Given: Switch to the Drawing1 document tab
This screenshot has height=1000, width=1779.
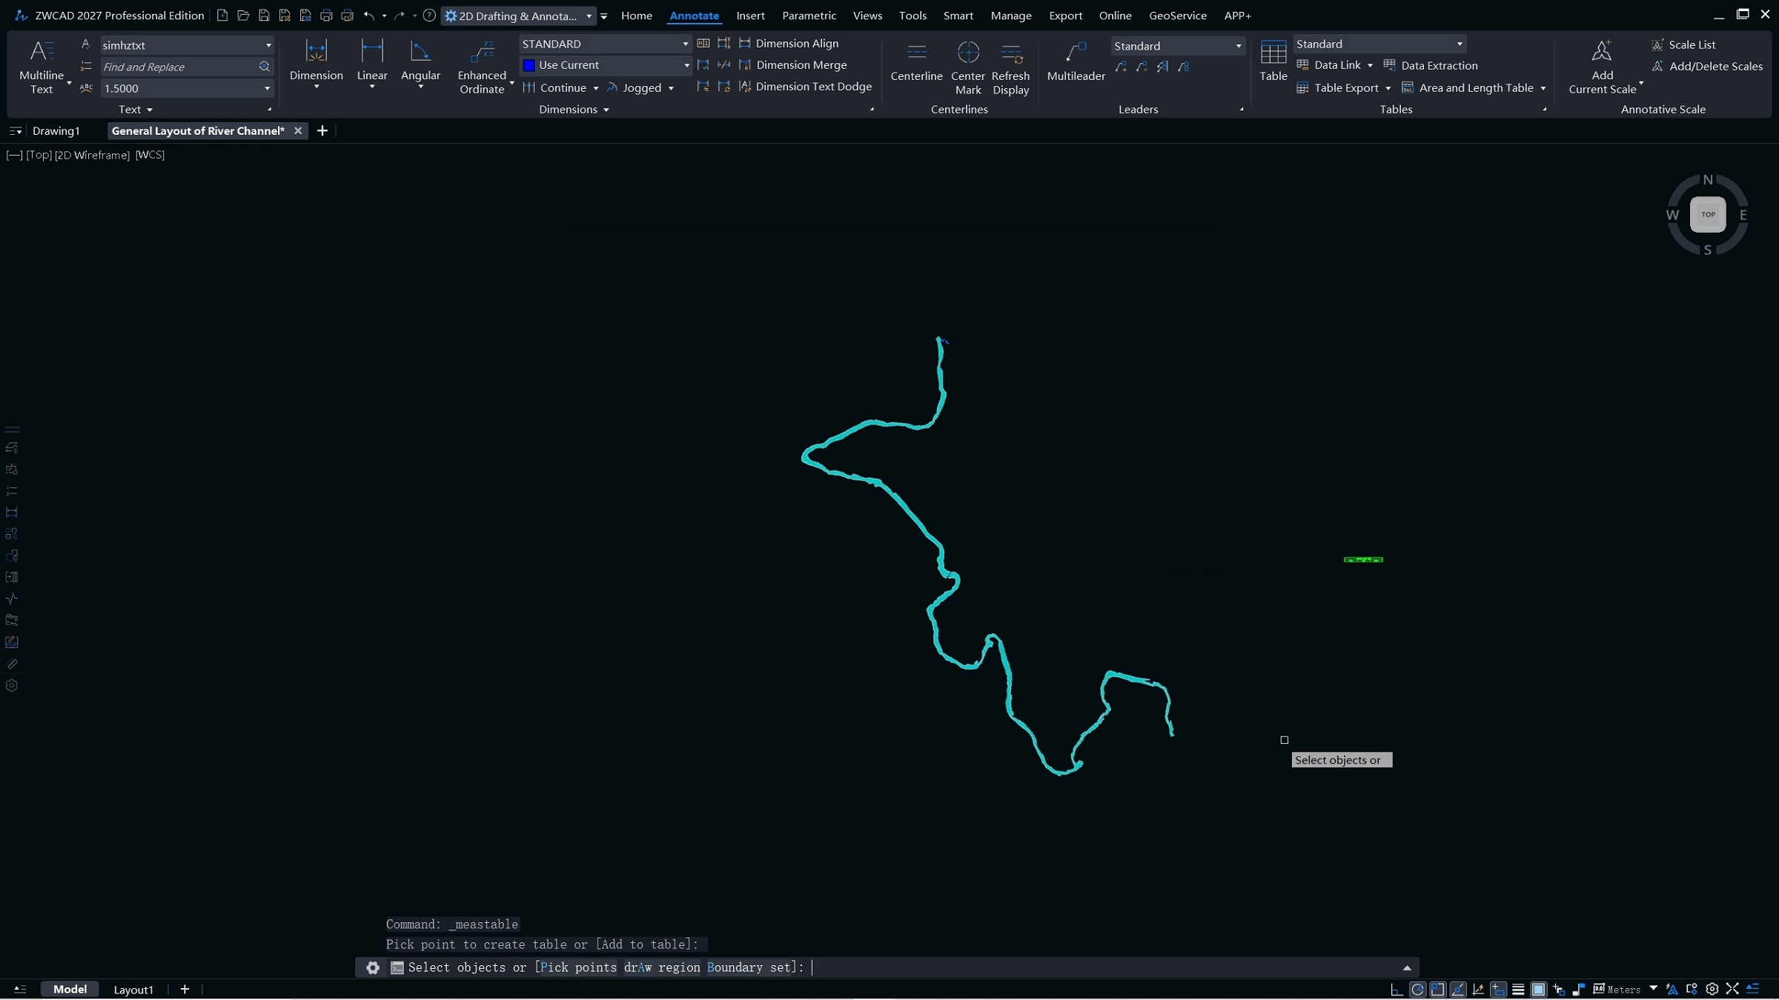Looking at the screenshot, I should click(56, 131).
